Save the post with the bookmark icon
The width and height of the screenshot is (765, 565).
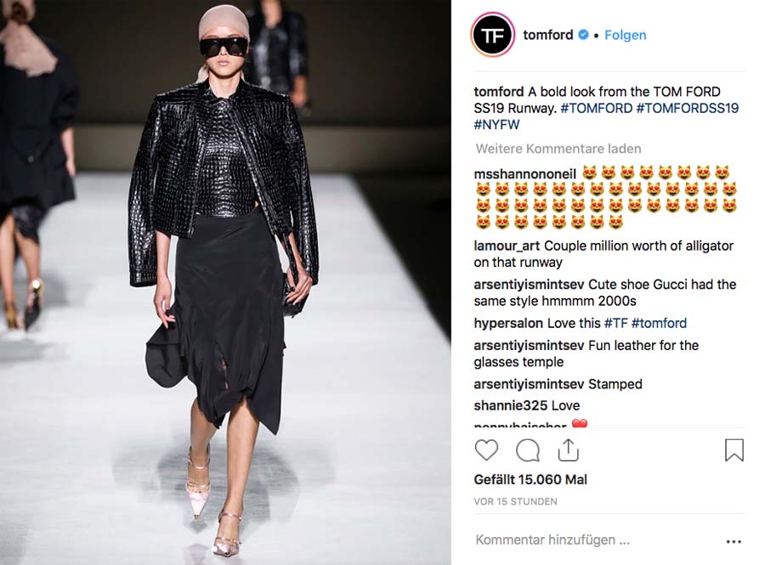734,450
